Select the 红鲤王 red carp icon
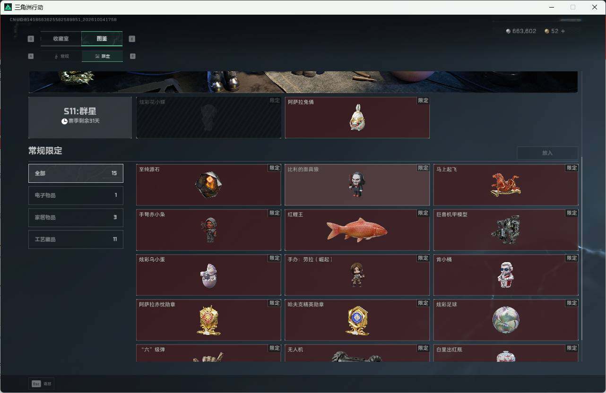Screen dimensions: 606x393 [357, 230]
